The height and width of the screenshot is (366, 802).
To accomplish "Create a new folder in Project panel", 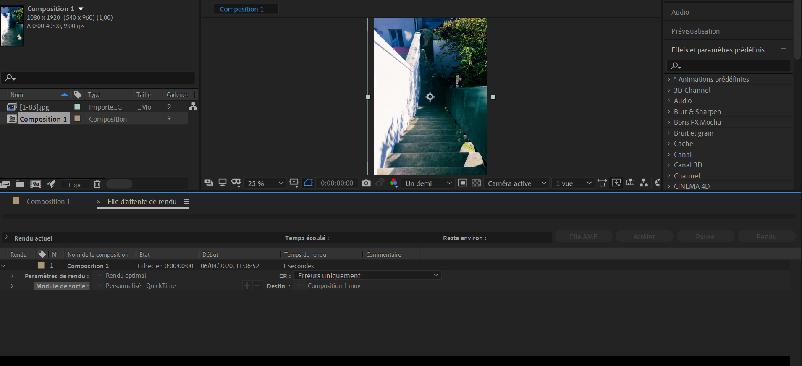I will (20, 184).
